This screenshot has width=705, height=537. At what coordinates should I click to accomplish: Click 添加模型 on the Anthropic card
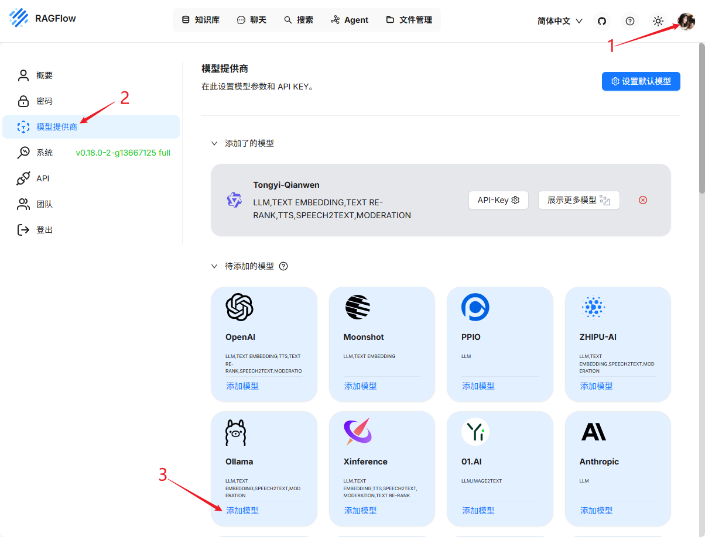pos(597,511)
